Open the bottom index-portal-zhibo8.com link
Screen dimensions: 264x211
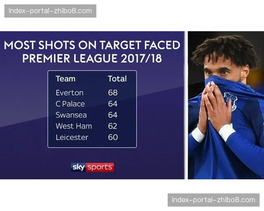(213, 200)
